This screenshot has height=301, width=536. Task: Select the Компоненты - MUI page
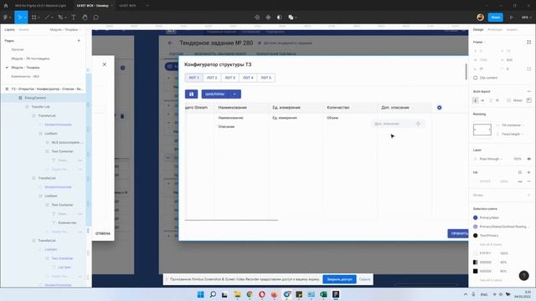(x=25, y=76)
